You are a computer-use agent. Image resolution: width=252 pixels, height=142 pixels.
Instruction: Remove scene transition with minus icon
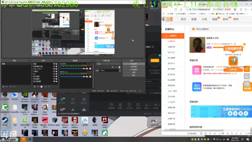click(x=116, y=67)
